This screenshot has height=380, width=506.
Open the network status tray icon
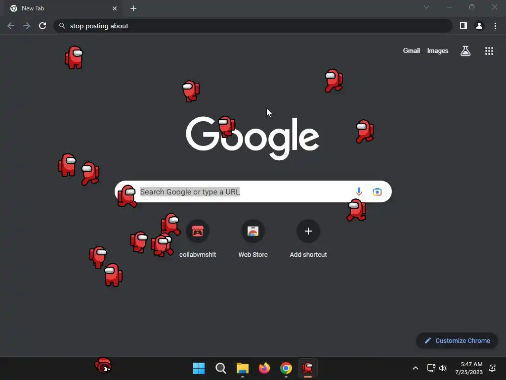[x=431, y=368]
